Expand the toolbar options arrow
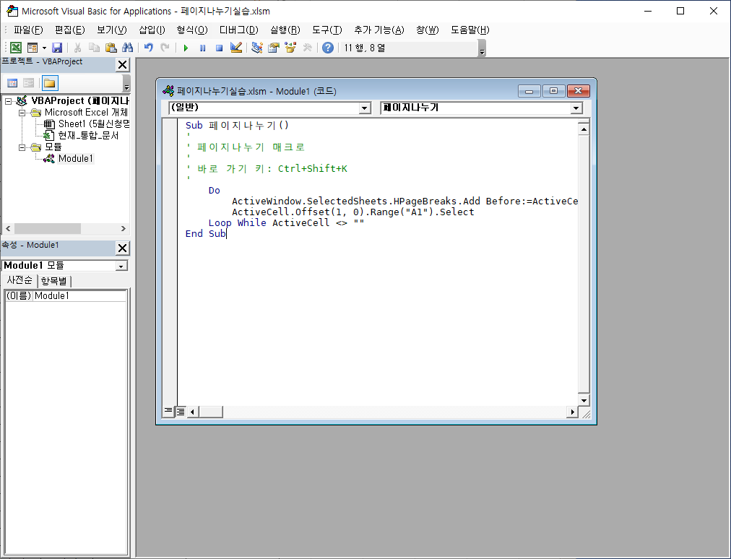Viewport: 731px width, 559px height. click(x=482, y=48)
